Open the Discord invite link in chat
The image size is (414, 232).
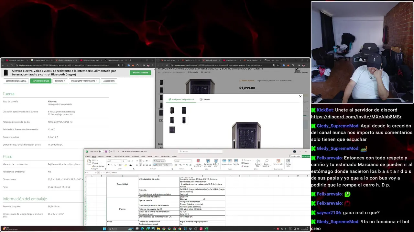click(x=356, y=117)
